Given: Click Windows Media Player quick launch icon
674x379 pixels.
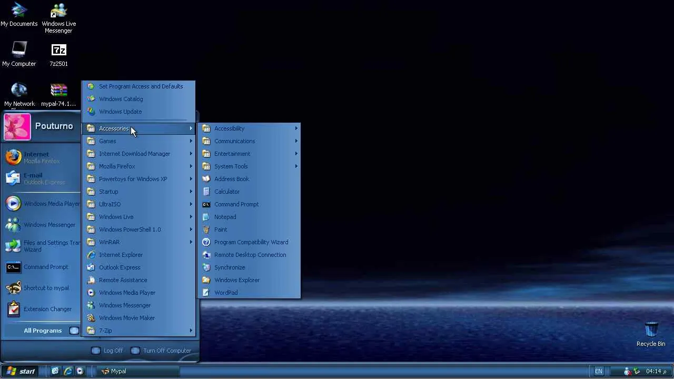Looking at the screenshot, I should point(80,371).
